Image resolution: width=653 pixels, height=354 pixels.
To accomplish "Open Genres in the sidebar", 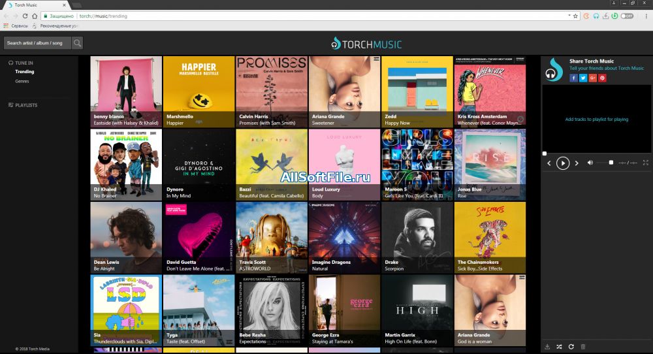I will 22,81.
